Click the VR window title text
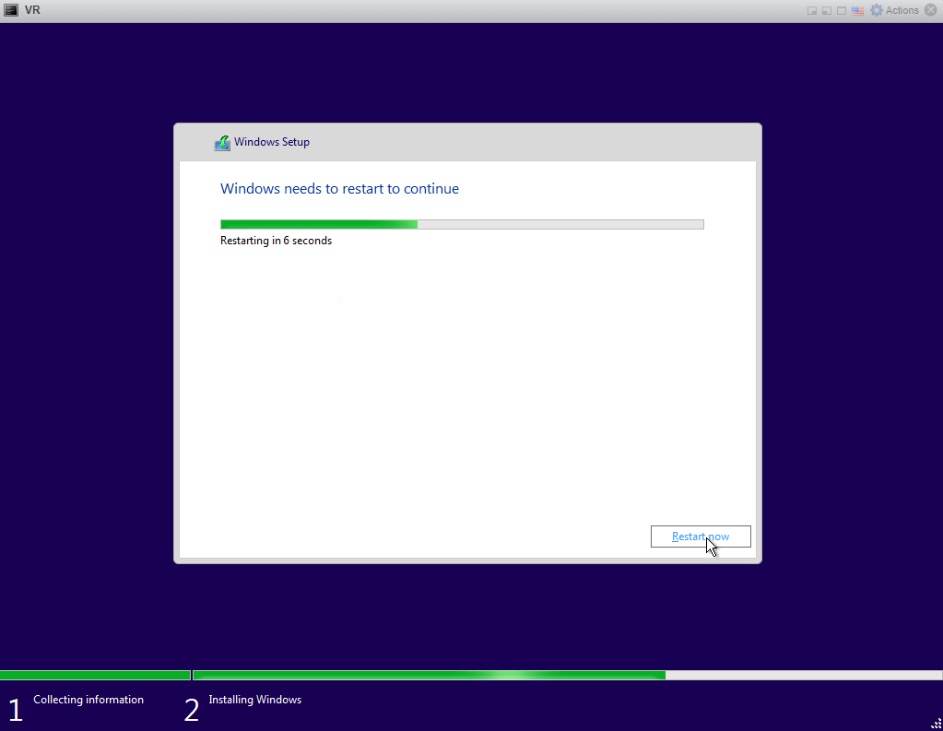This screenshot has height=731, width=943. [32, 10]
